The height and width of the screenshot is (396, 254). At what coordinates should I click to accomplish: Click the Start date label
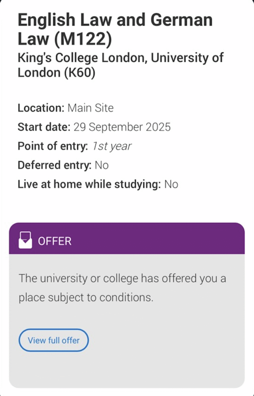coord(44,127)
